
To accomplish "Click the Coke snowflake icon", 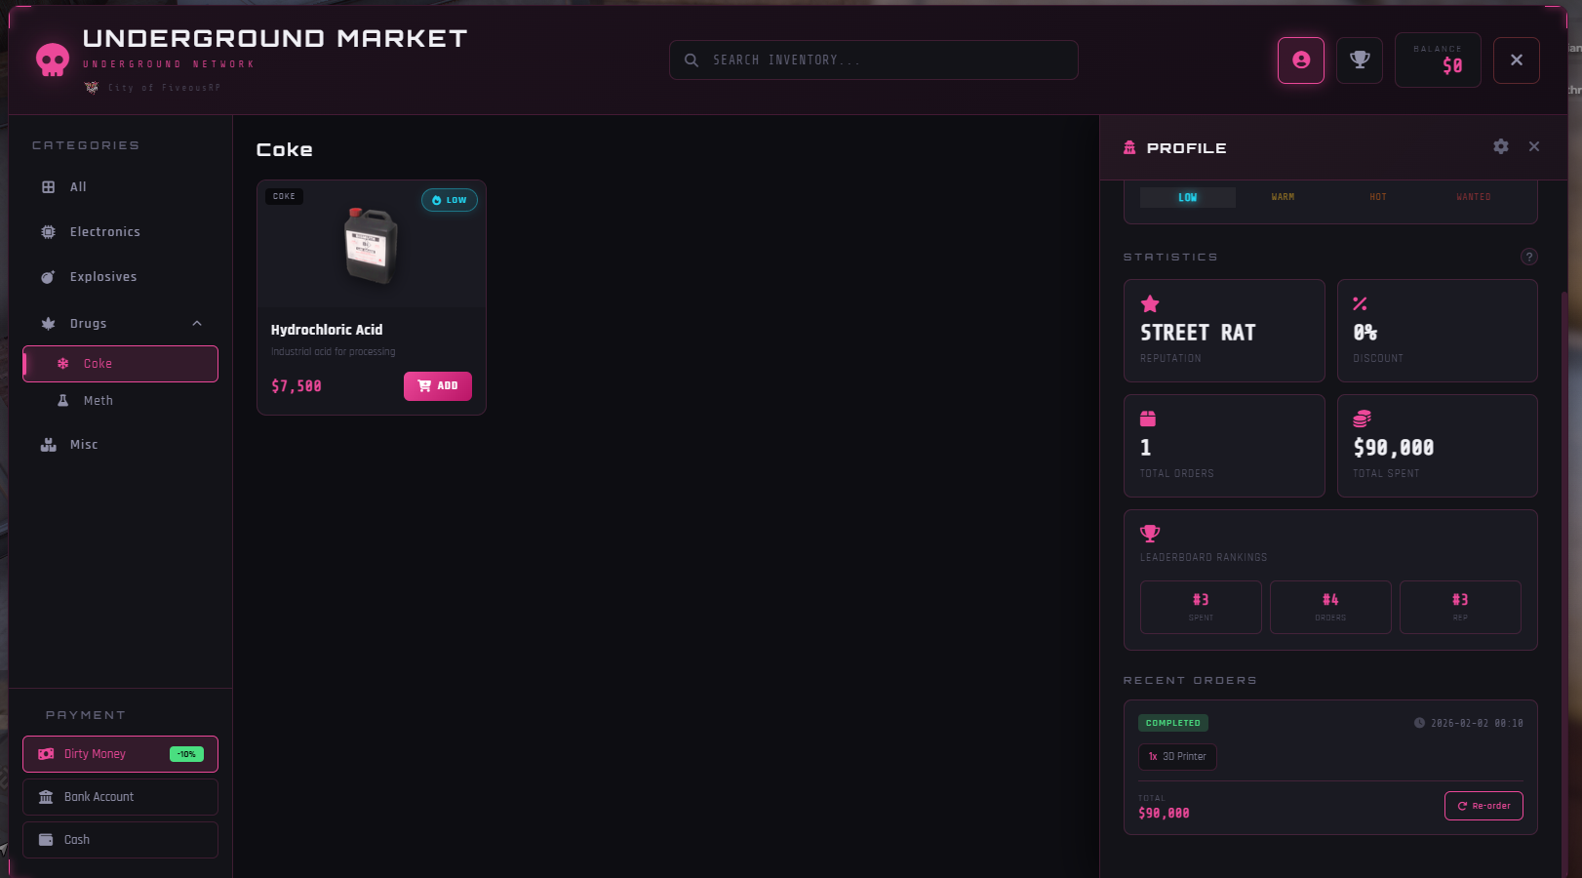I will click(63, 364).
